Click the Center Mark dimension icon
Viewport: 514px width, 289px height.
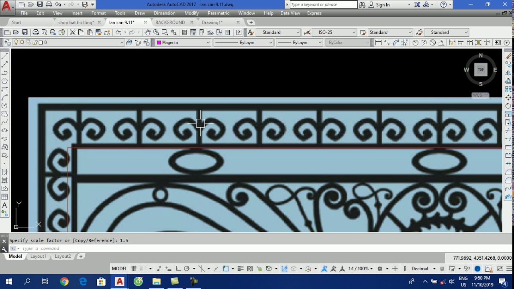[507, 43]
